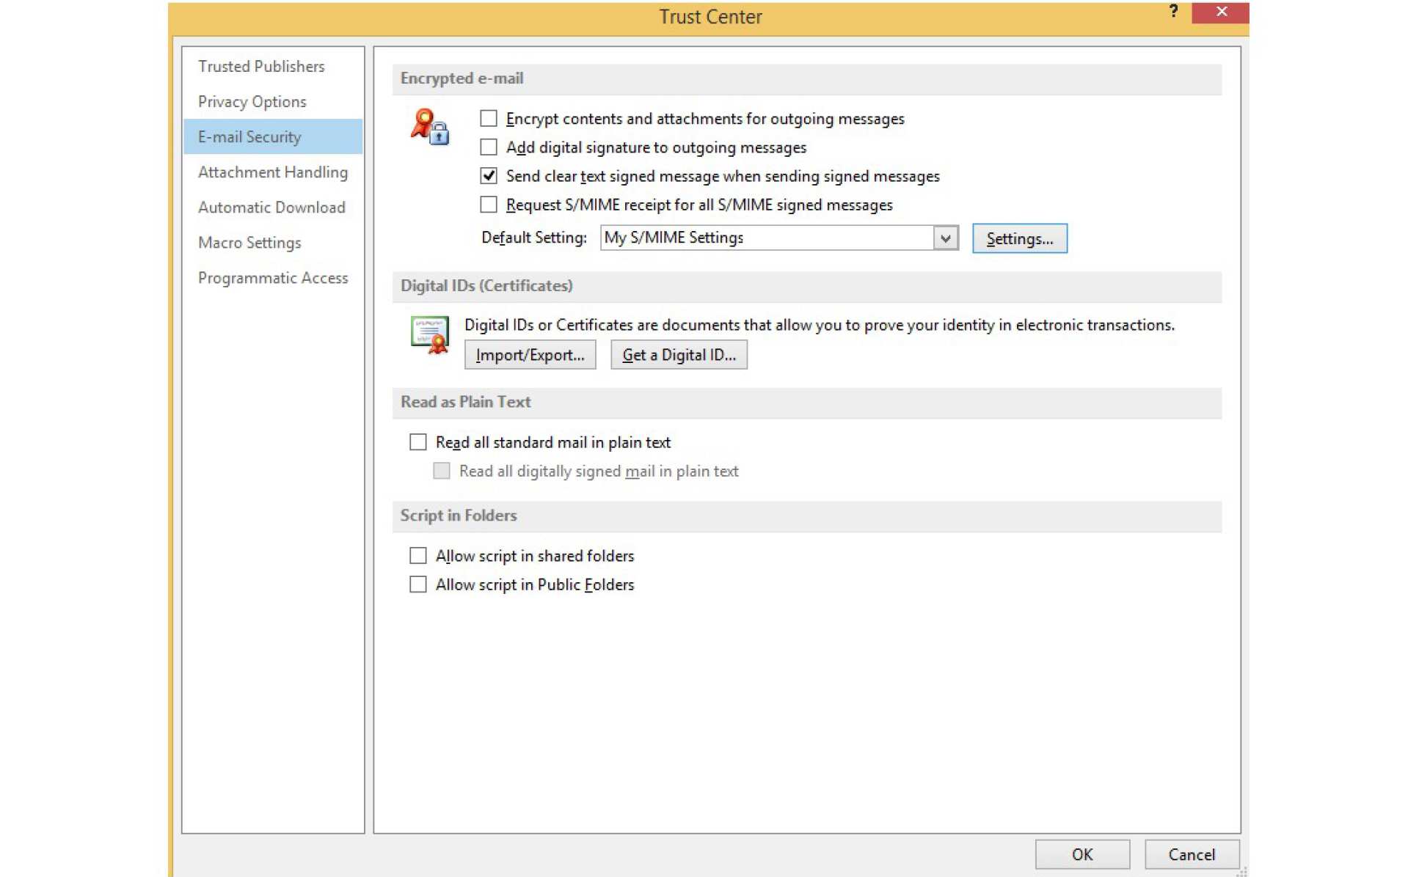Click the Help question mark icon
The height and width of the screenshot is (877, 1419).
[x=1173, y=12]
